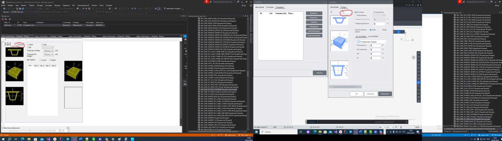Click the red X terminate-process icon in Процессы panel

[x=3, y=19]
